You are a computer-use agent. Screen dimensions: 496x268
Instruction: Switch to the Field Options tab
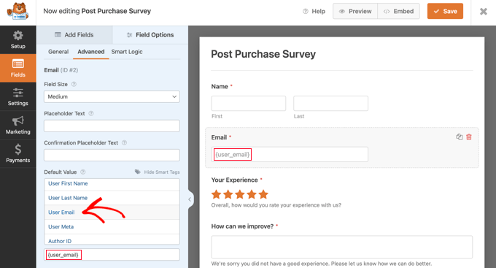pos(150,35)
